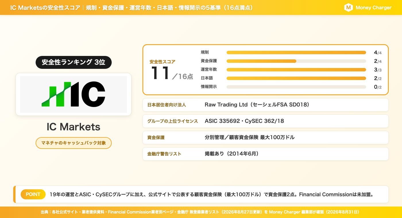402x218 pixels.
Task: Click the 日本語 score progress bar
Action: 296,78
